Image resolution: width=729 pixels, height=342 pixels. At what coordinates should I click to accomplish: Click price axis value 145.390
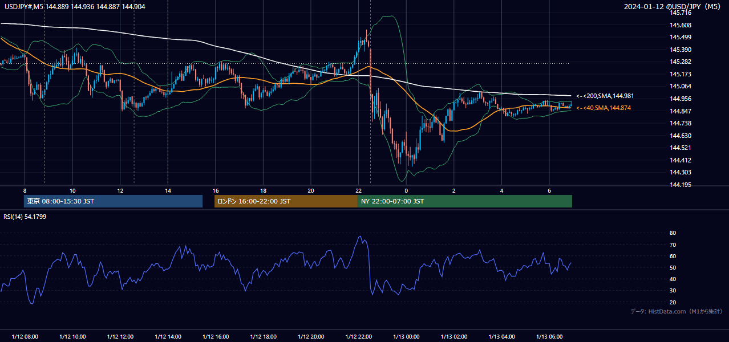681,50
